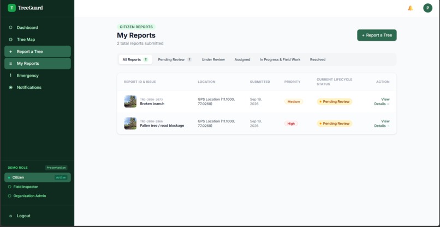The height and width of the screenshot is (227, 440).
Task: Click the My Reports list icon
Action: click(x=11, y=64)
